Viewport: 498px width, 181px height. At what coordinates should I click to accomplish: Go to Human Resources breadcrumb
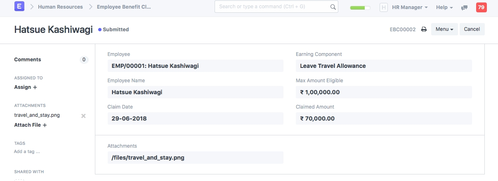click(60, 7)
